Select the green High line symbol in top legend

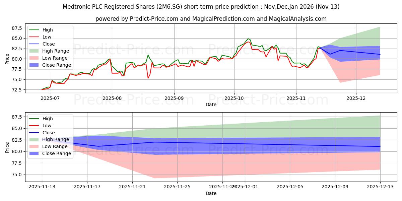pos(35,29)
